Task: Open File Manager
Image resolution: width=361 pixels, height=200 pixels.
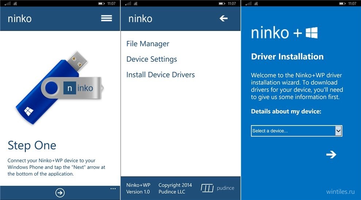Action: pyautogui.click(x=148, y=44)
